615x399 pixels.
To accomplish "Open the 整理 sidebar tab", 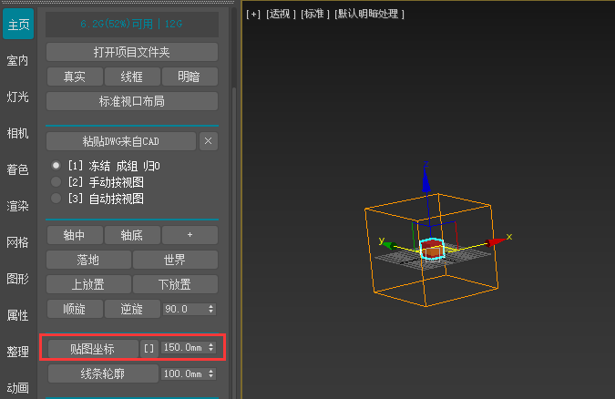I will 18,352.
